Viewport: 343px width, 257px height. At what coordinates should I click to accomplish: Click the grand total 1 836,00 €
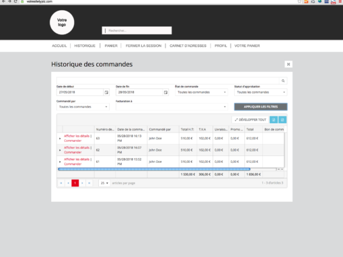pyautogui.click(x=254, y=174)
